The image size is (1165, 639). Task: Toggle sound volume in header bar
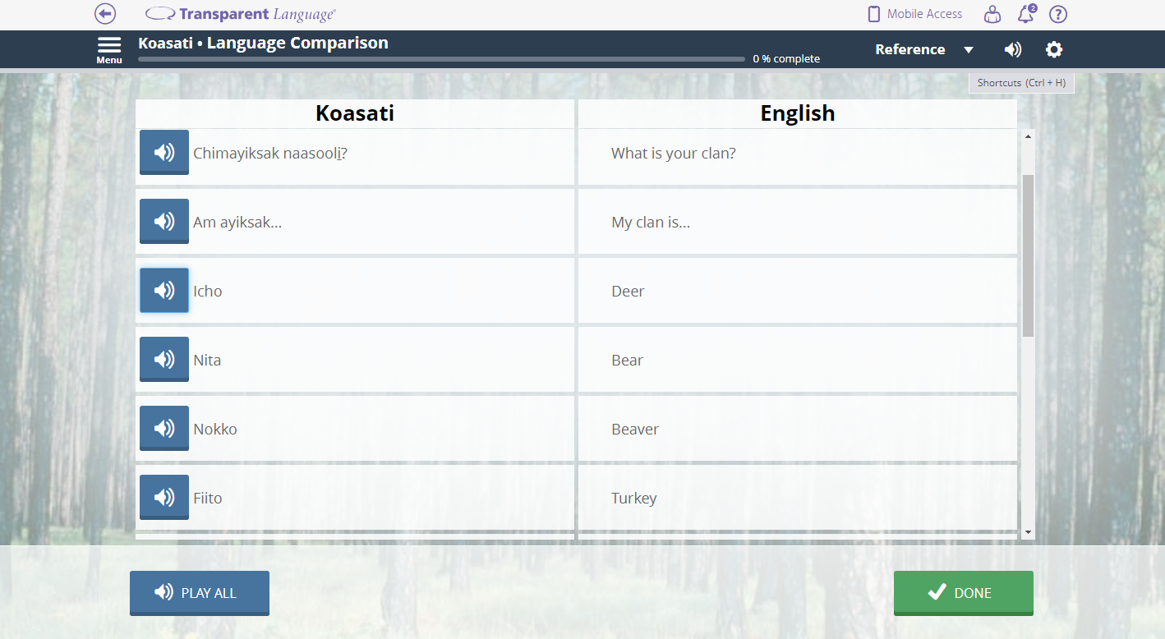pyautogui.click(x=1012, y=49)
